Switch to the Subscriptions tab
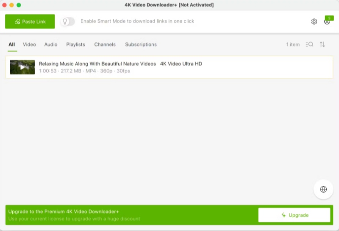The width and height of the screenshot is (339, 231). 141,44
